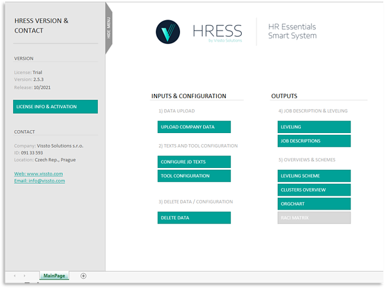Click the Delete Data button
This screenshot has width=385, height=288.
coord(194,218)
